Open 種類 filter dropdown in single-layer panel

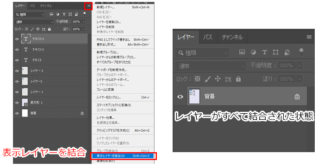(202, 53)
